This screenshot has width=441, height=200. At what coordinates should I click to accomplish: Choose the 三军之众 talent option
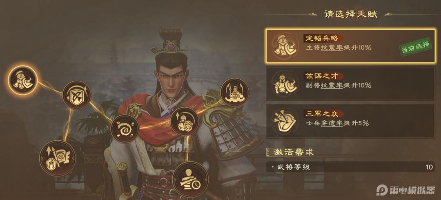350,121
